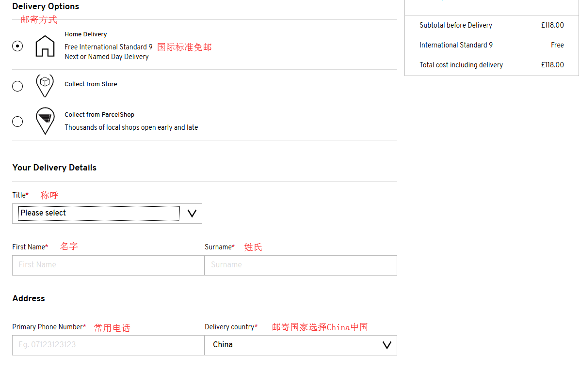Focus the First Name text field
Image resolution: width=580 pixels, height=369 pixels.
click(108, 265)
